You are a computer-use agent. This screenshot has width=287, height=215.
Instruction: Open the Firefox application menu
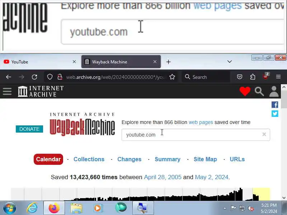click(278, 77)
